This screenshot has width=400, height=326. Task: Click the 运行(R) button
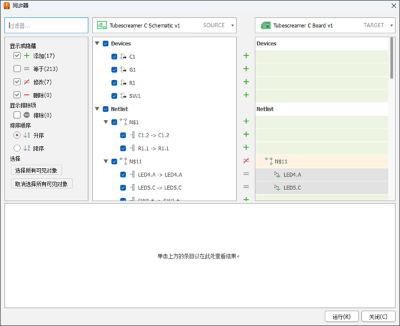click(x=341, y=317)
